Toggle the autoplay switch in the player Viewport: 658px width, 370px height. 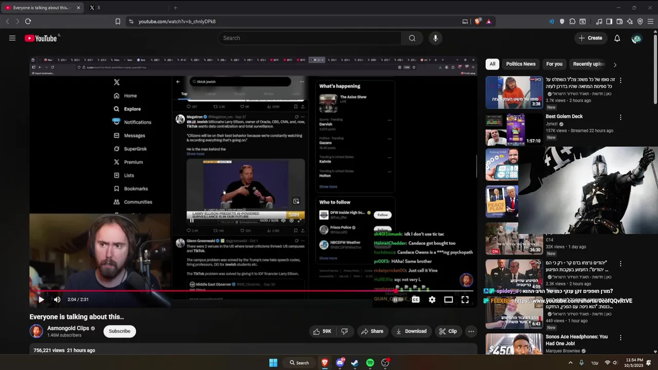tap(397, 300)
